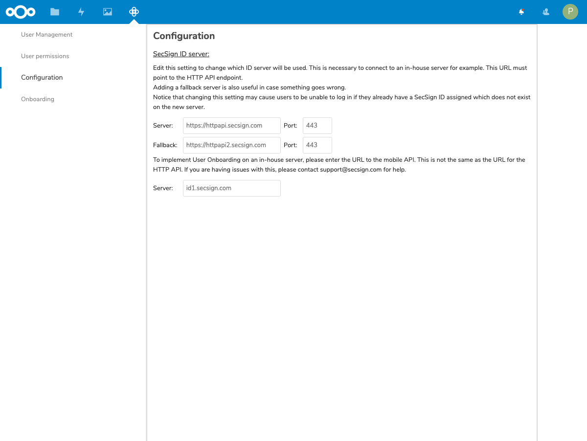587x441 pixels.
Task: Open the Nextcloud logo home link
Action: (21, 12)
